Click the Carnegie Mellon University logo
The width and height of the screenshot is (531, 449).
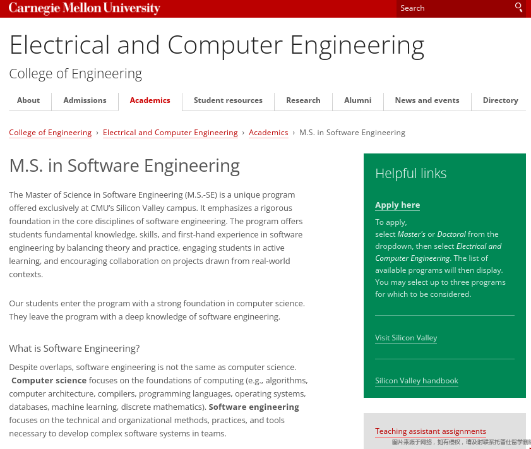pos(85,8)
